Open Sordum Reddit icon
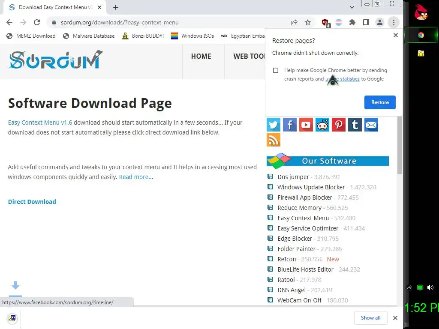Image resolution: width=439 pixels, height=329 pixels. point(322,125)
